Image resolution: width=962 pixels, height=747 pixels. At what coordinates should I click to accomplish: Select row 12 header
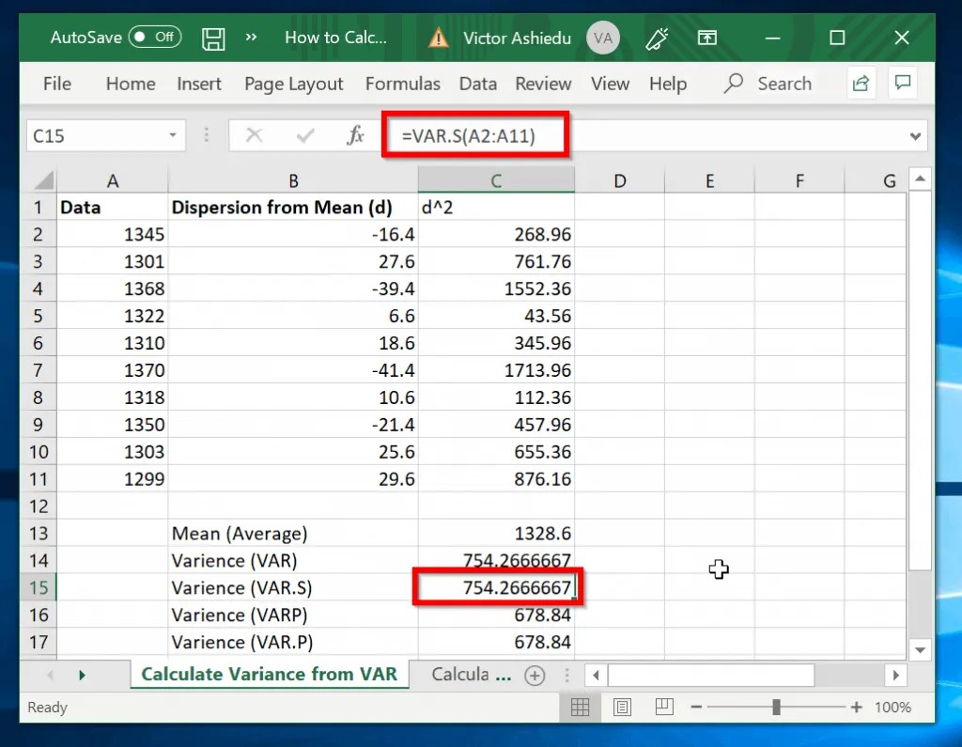[x=38, y=506]
